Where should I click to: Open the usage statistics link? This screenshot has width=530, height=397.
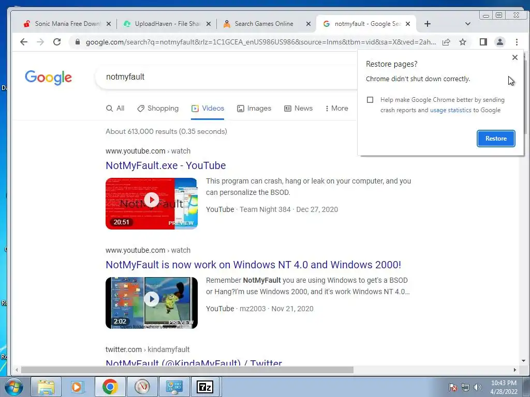[x=451, y=110]
